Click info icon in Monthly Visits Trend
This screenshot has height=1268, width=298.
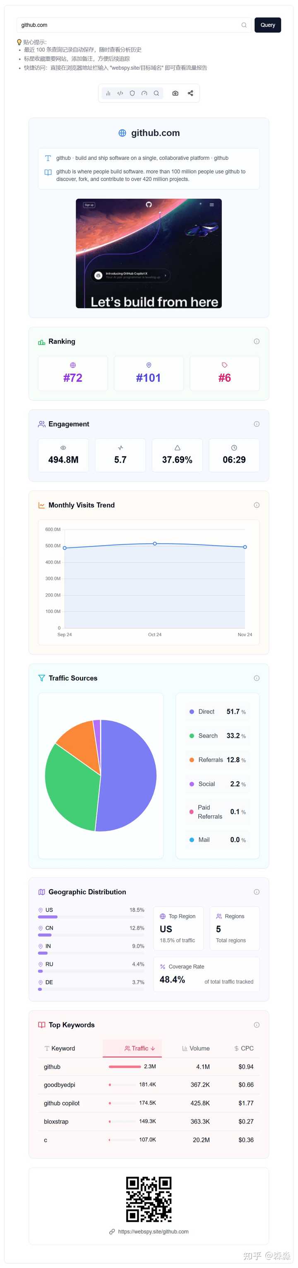click(x=257, y=505)
